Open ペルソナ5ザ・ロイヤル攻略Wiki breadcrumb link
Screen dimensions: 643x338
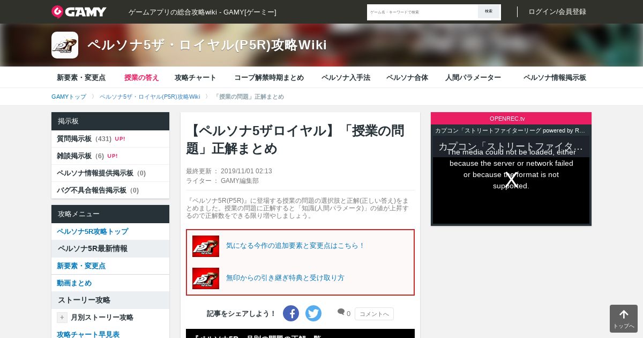point(149,97)
